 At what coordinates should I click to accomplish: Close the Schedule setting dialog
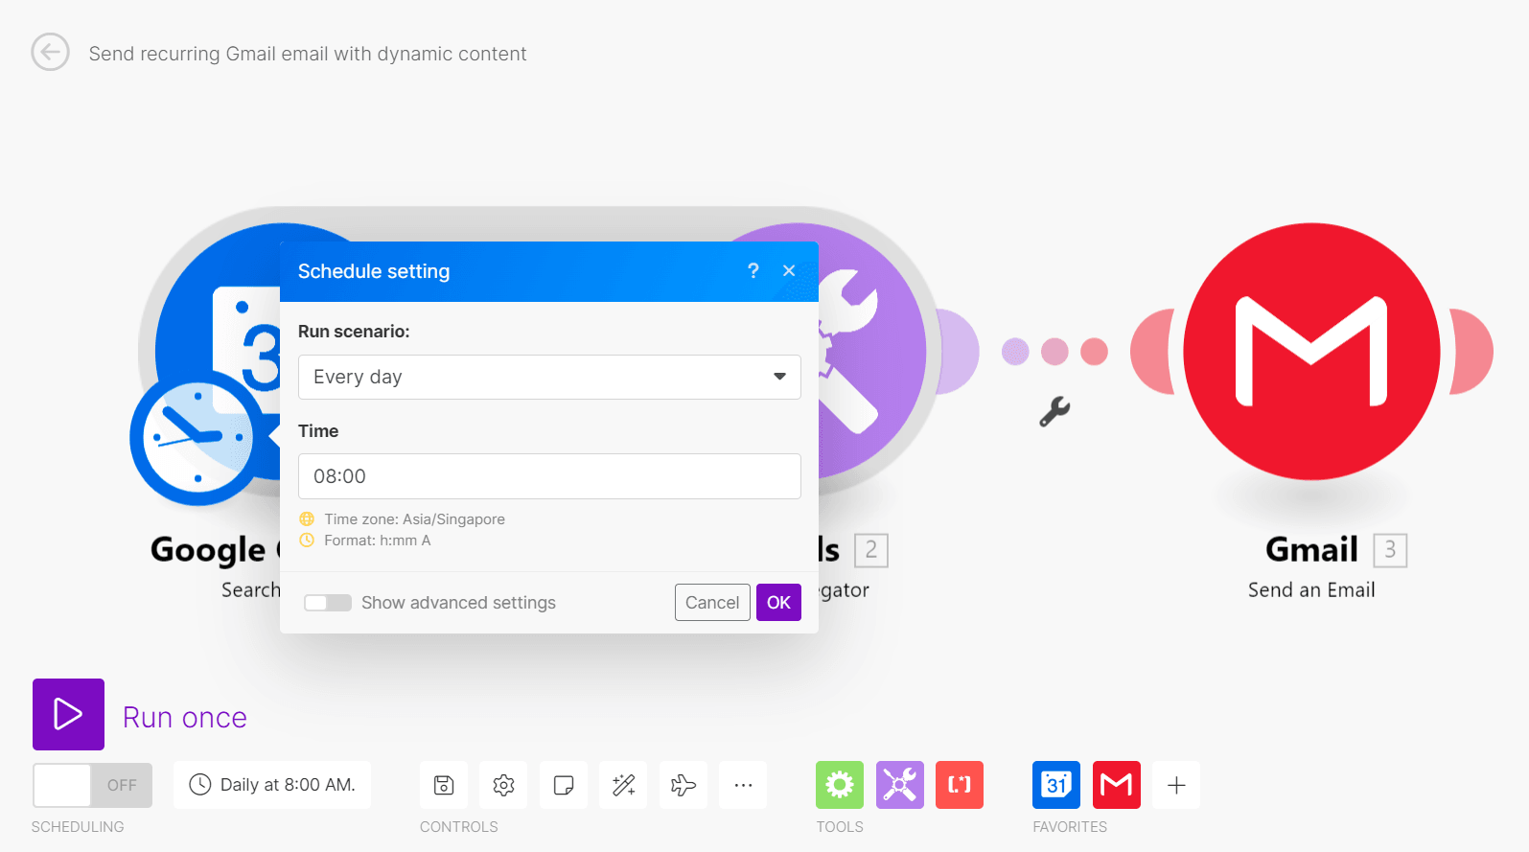point(789,271)
